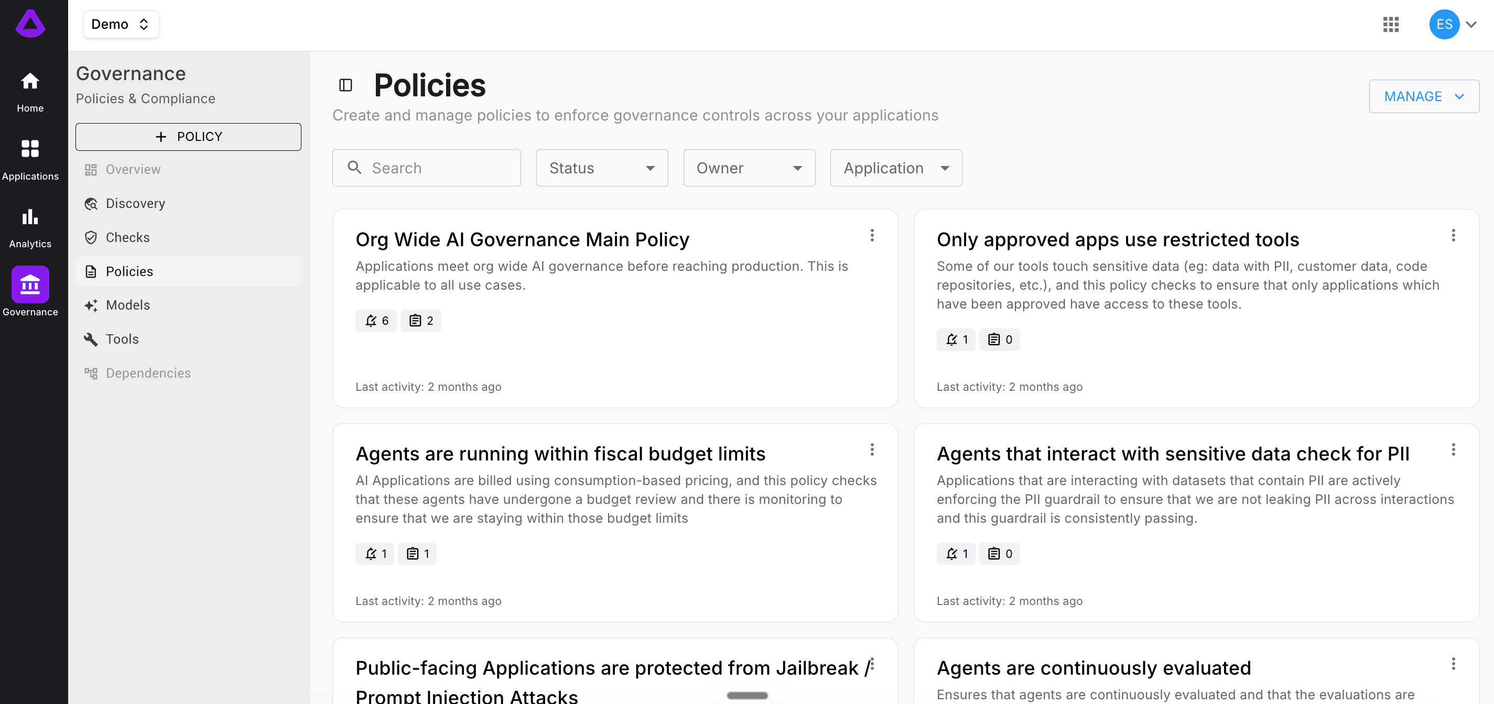
Task: Click the search magnifier icon
Action: [x=354, y=168]
